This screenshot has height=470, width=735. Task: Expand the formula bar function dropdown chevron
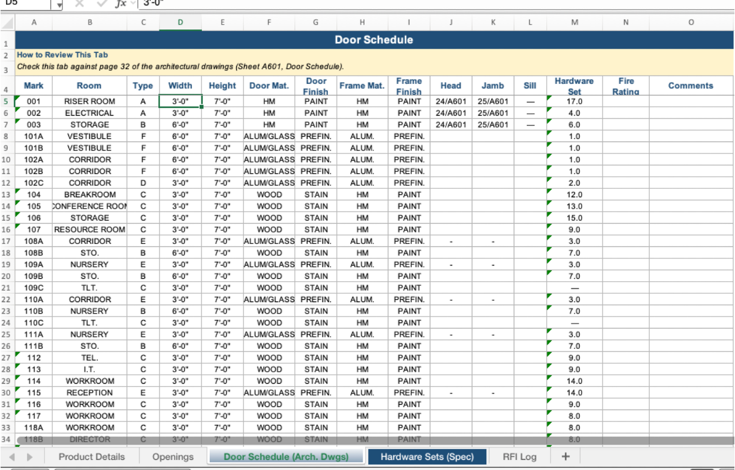(x=133, y=3)
